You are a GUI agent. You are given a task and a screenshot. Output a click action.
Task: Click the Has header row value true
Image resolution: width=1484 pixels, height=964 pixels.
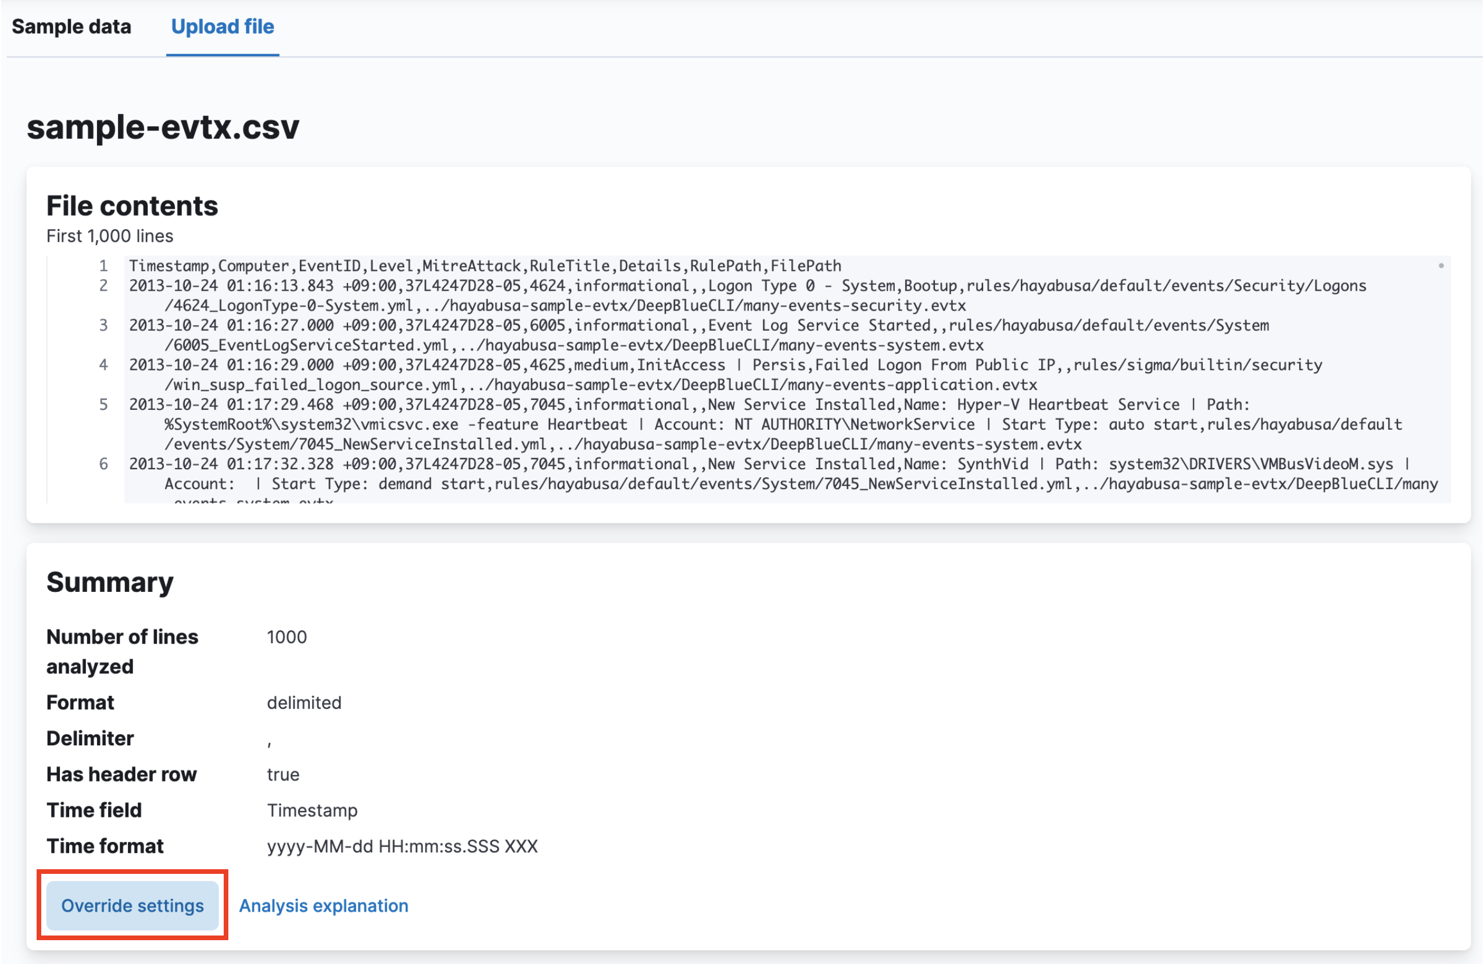tap(283, 774)
